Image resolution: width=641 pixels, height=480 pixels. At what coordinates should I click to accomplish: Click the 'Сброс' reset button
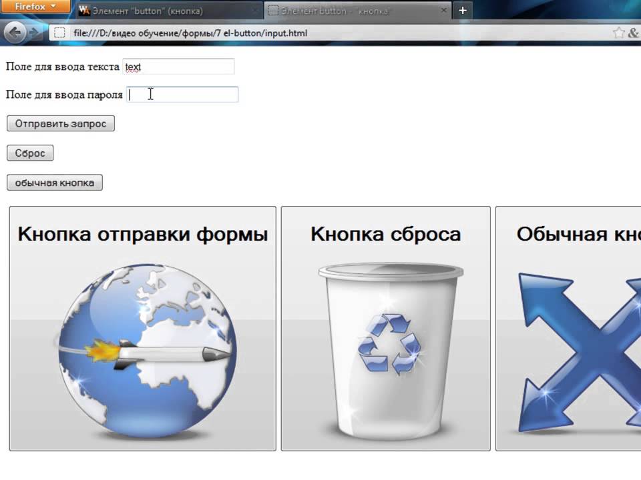[30, 153]
